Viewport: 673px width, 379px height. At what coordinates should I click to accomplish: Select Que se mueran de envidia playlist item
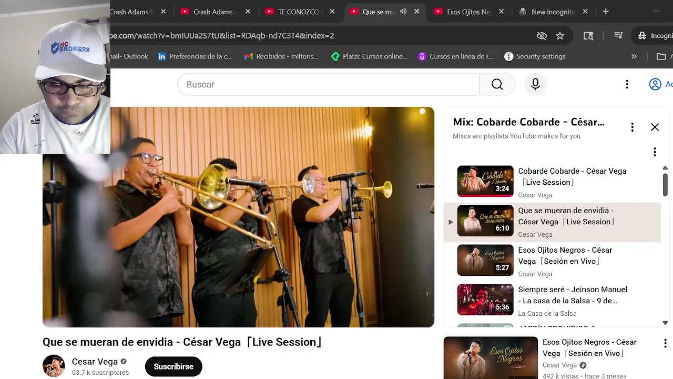pyautogui.click(x=552, y=222)
